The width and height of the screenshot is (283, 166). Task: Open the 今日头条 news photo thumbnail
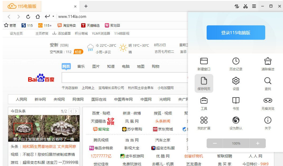[x=44, y=128]
